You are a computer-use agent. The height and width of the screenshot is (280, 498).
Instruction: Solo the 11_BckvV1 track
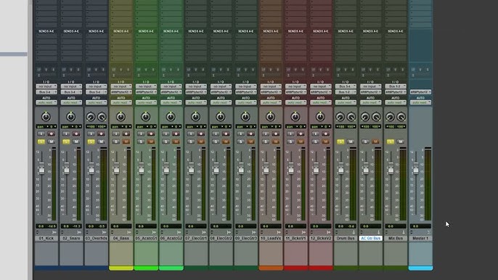[290, 141]
